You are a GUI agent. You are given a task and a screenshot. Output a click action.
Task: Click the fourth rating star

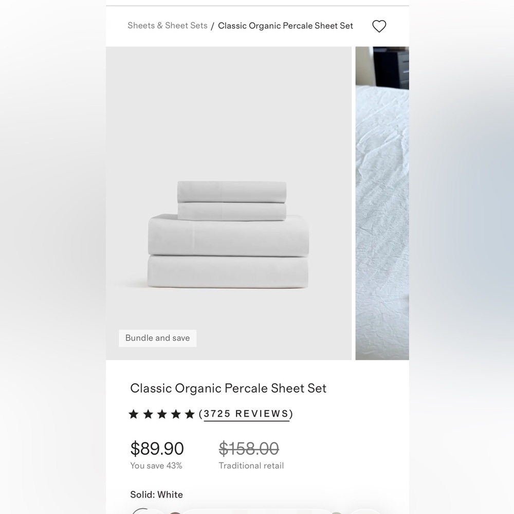click(175, 414)
